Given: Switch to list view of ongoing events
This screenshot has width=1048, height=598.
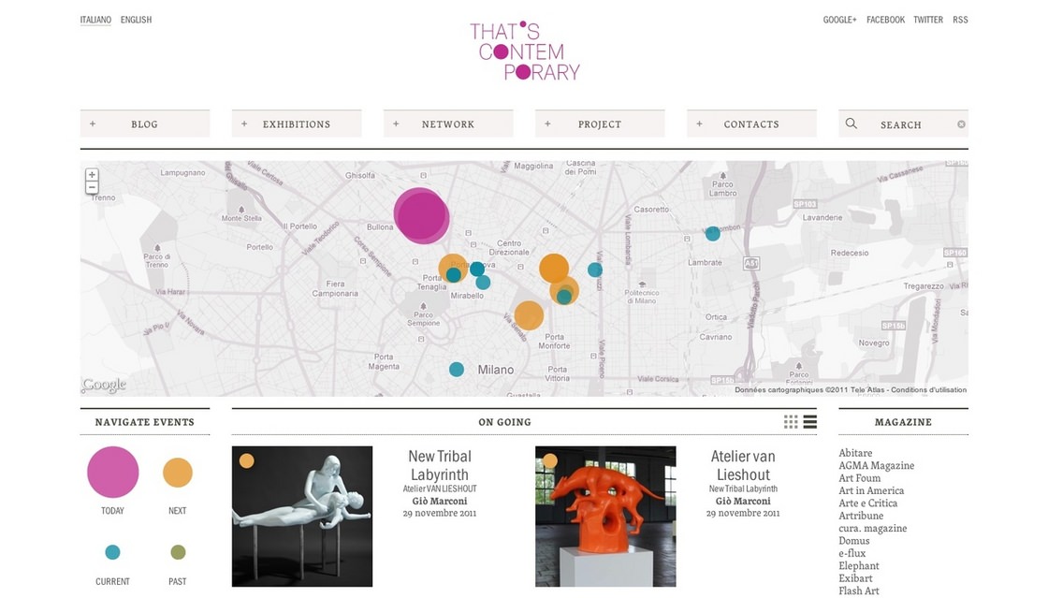Looking at the screenshot, I should [x=810, y=422].
